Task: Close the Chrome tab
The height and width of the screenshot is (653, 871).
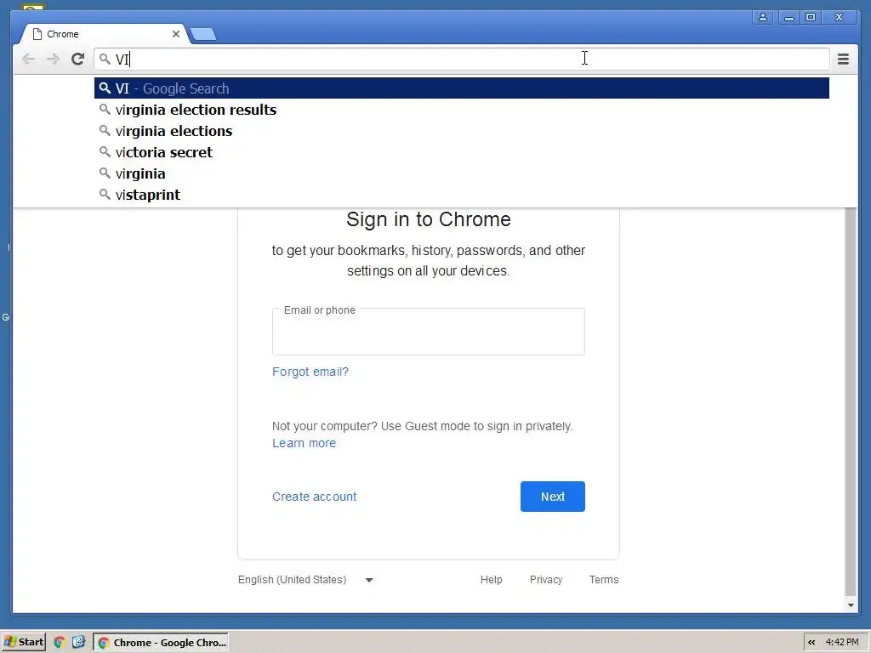Action: tap(175, 34)
